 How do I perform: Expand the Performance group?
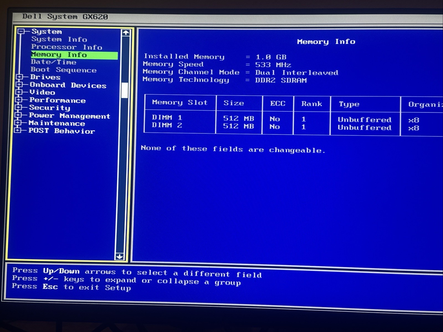coord(19,99)
